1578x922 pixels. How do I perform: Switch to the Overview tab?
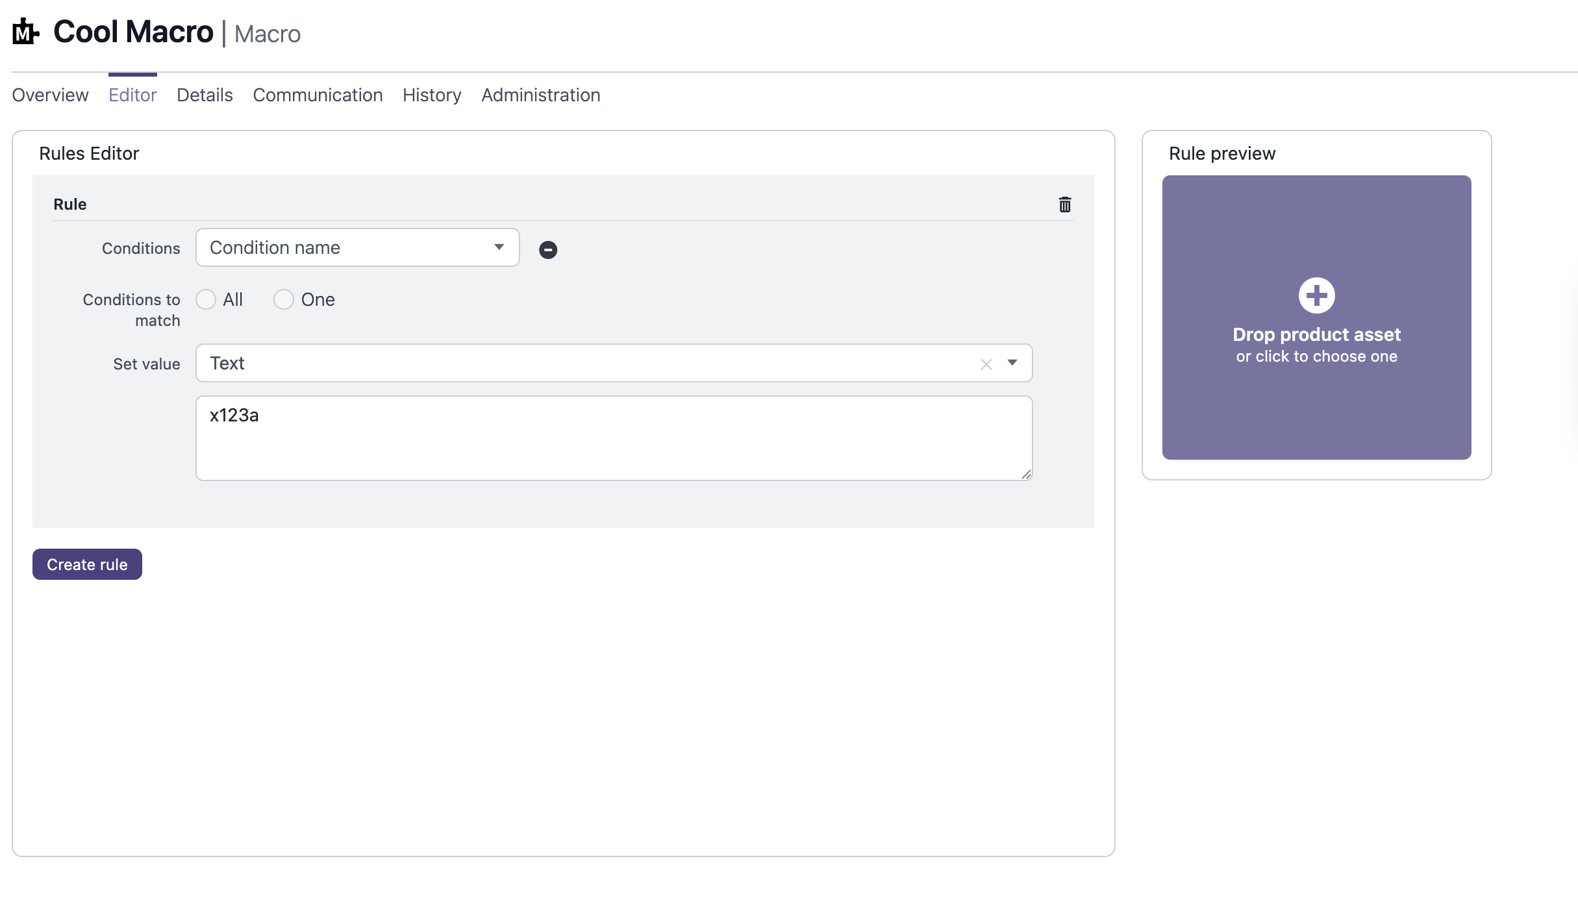click(x=50, y=95)
